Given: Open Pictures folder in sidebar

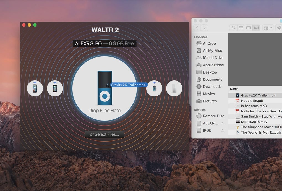Looking at the screenshot, I should [210, 101].
